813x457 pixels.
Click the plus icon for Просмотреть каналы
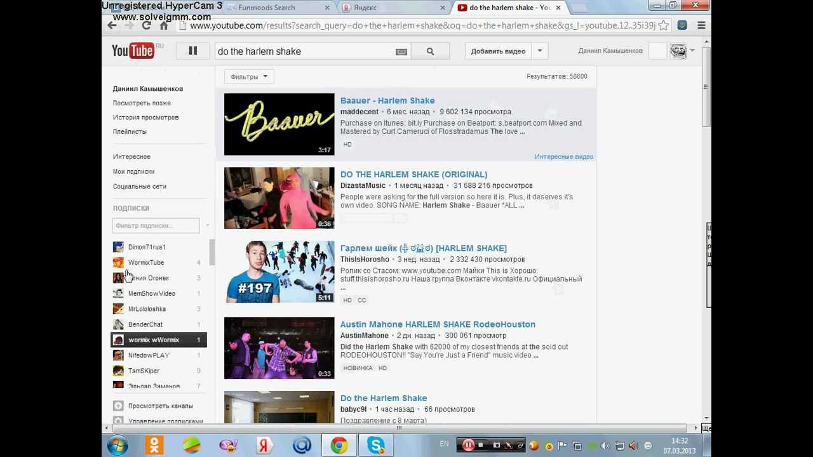[118, 406]
